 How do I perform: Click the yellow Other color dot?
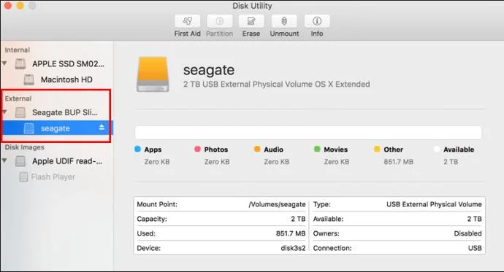click(377, 149)
